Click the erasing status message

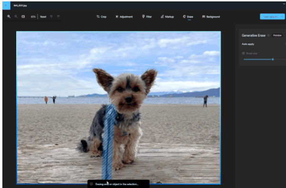(x=118, y=184)
